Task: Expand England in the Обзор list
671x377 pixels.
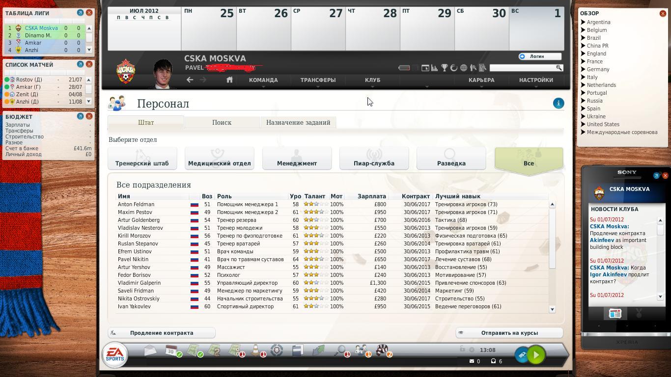Action: click(x=584, y=54)
